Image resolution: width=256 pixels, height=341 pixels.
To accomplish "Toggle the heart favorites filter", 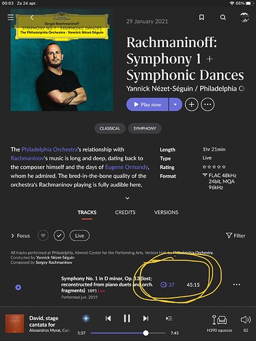I will pos(43,235).
